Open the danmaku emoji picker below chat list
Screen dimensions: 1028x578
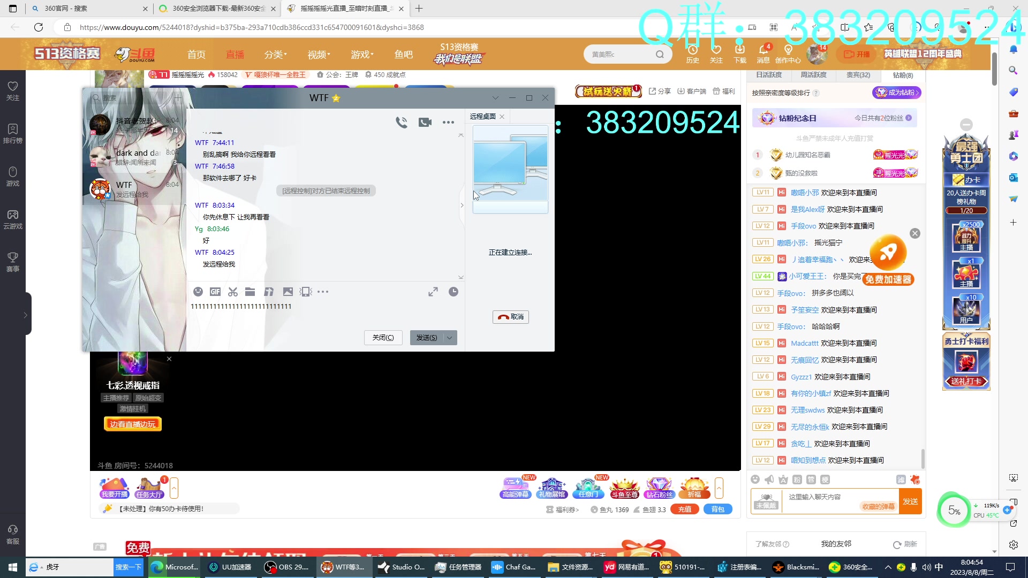pyautogui.click(x=755, y=480)
